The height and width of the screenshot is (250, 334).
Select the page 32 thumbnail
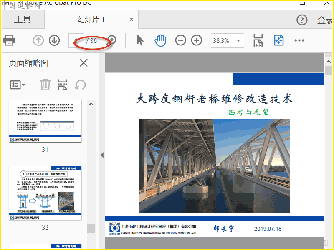(x=45, y=193)
